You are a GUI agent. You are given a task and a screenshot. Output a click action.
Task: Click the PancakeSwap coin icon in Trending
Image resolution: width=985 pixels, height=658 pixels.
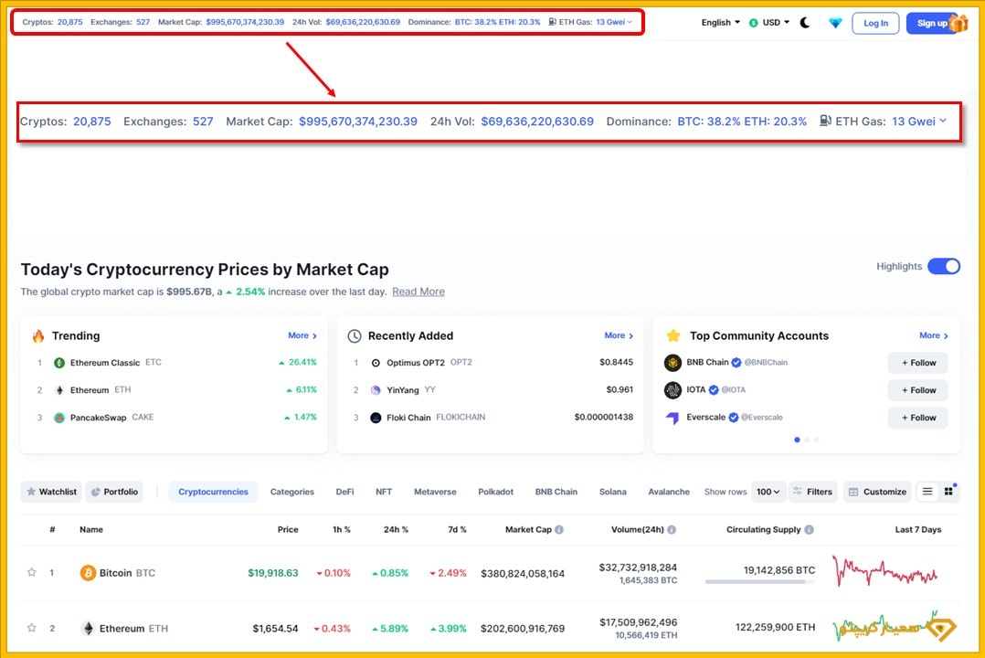[x=59, y=418]
